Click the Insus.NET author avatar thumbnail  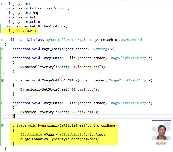[161, 133]
